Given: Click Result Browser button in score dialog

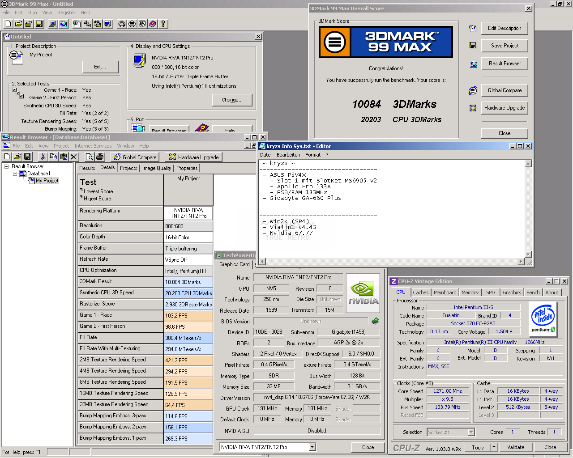Looking at the screenshot, I should (505, 64).
